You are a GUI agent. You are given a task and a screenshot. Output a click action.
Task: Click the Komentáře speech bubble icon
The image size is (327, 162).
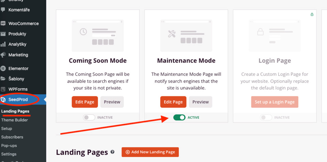(3, 10)
